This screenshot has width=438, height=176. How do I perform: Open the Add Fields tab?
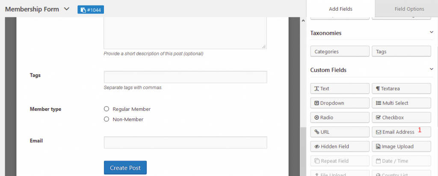pyautogui.click(x=340, y=9)
